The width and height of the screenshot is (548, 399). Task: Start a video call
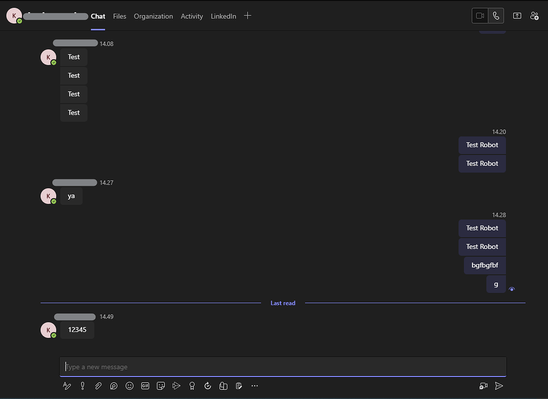pos(480,16)
